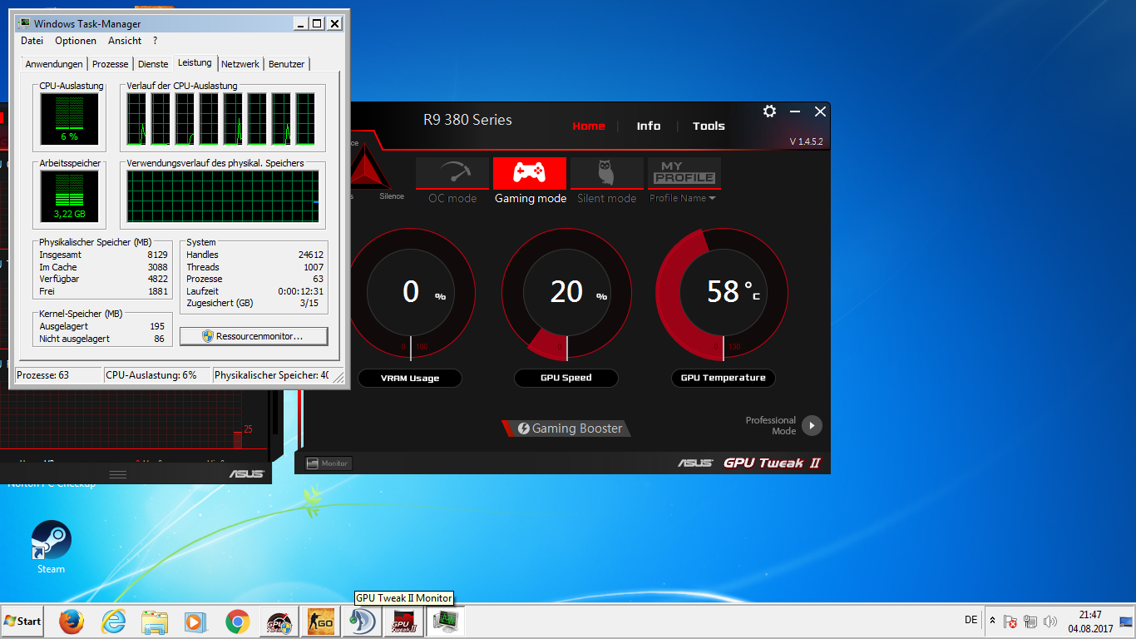Click the GPU Speed gauge label
This screenshot has width=1136, height=639.
coord(566,378)
